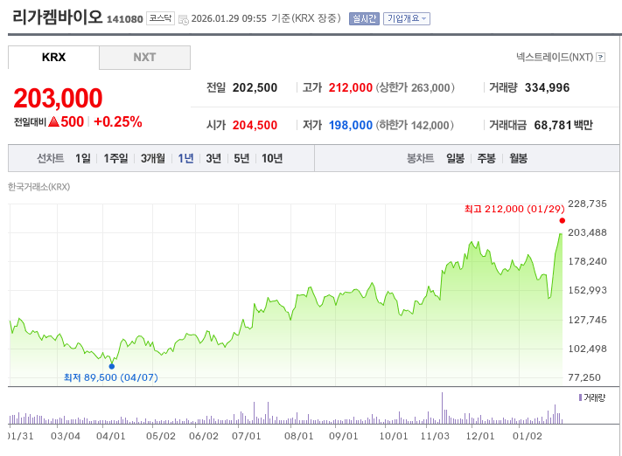
Task: Show the 일봉 daily candle chart
Action: 455,158
